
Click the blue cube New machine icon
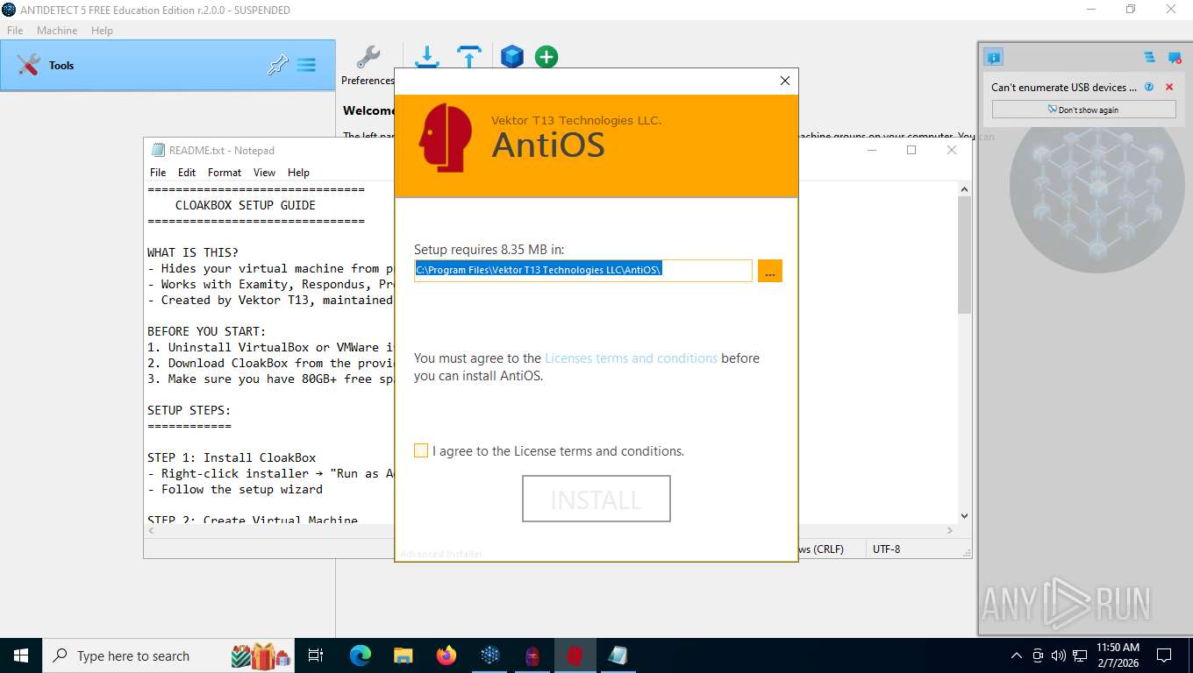coord(512,57)
